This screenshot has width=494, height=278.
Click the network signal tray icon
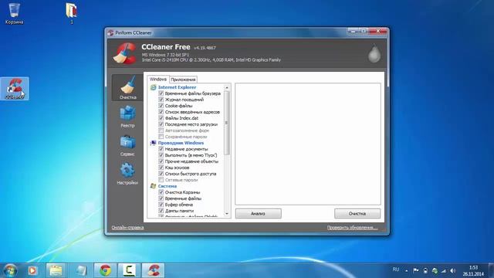(444, 270)
